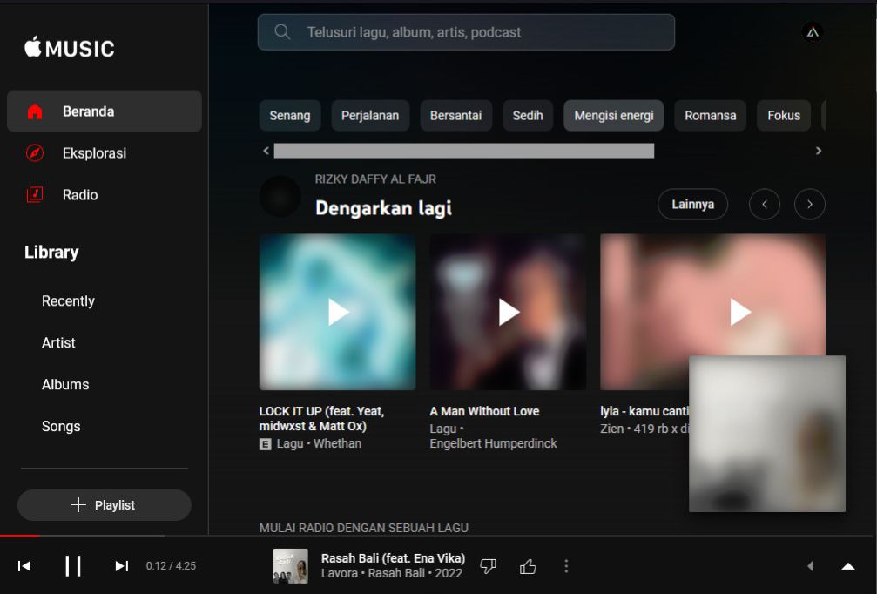
Task: Click the Dengarkan lagi heading
Action: (x=384, y=208)
